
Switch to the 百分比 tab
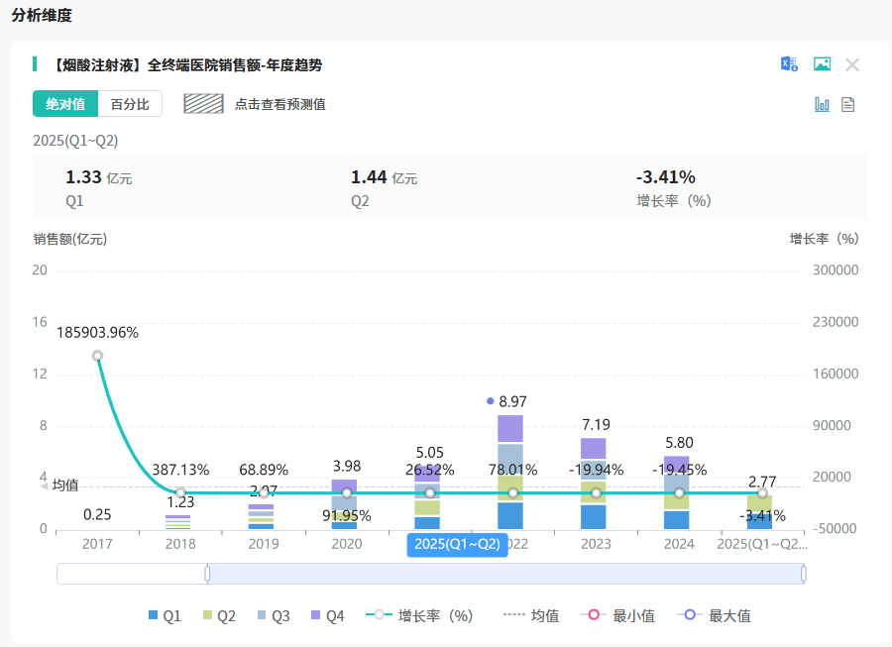point(130,104)
